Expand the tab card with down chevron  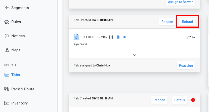pyautogui.click(x=135, y=55)
